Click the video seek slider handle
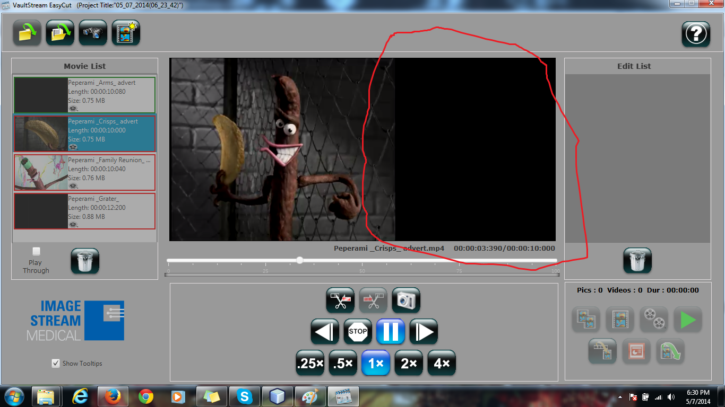 [x=300, y=260]
